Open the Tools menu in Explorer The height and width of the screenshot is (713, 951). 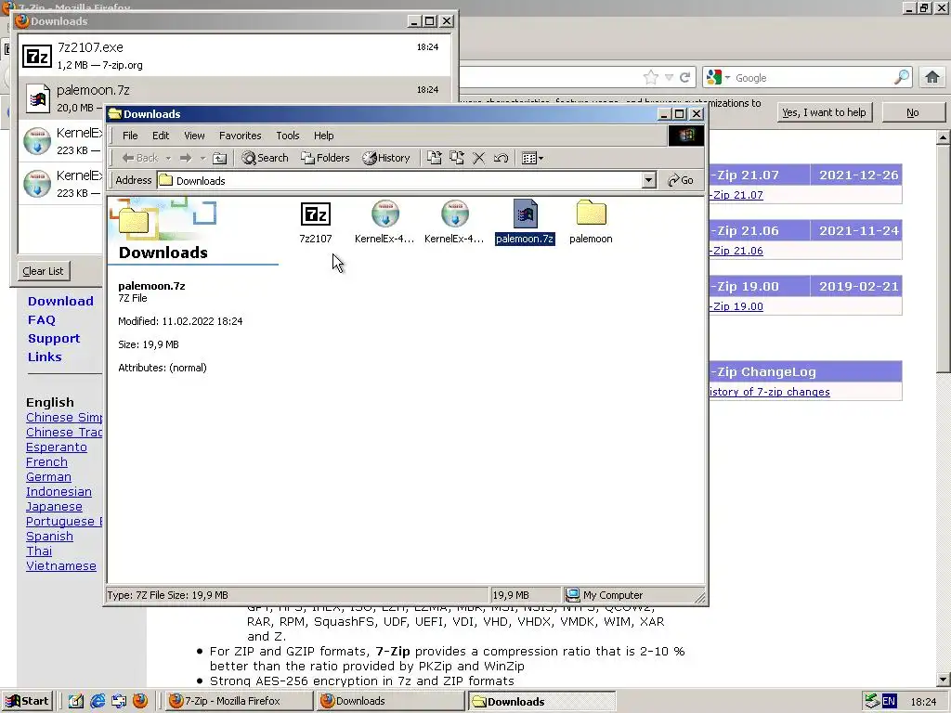(288, 136)
